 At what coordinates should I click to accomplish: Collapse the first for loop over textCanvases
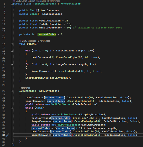pos(12,51)
